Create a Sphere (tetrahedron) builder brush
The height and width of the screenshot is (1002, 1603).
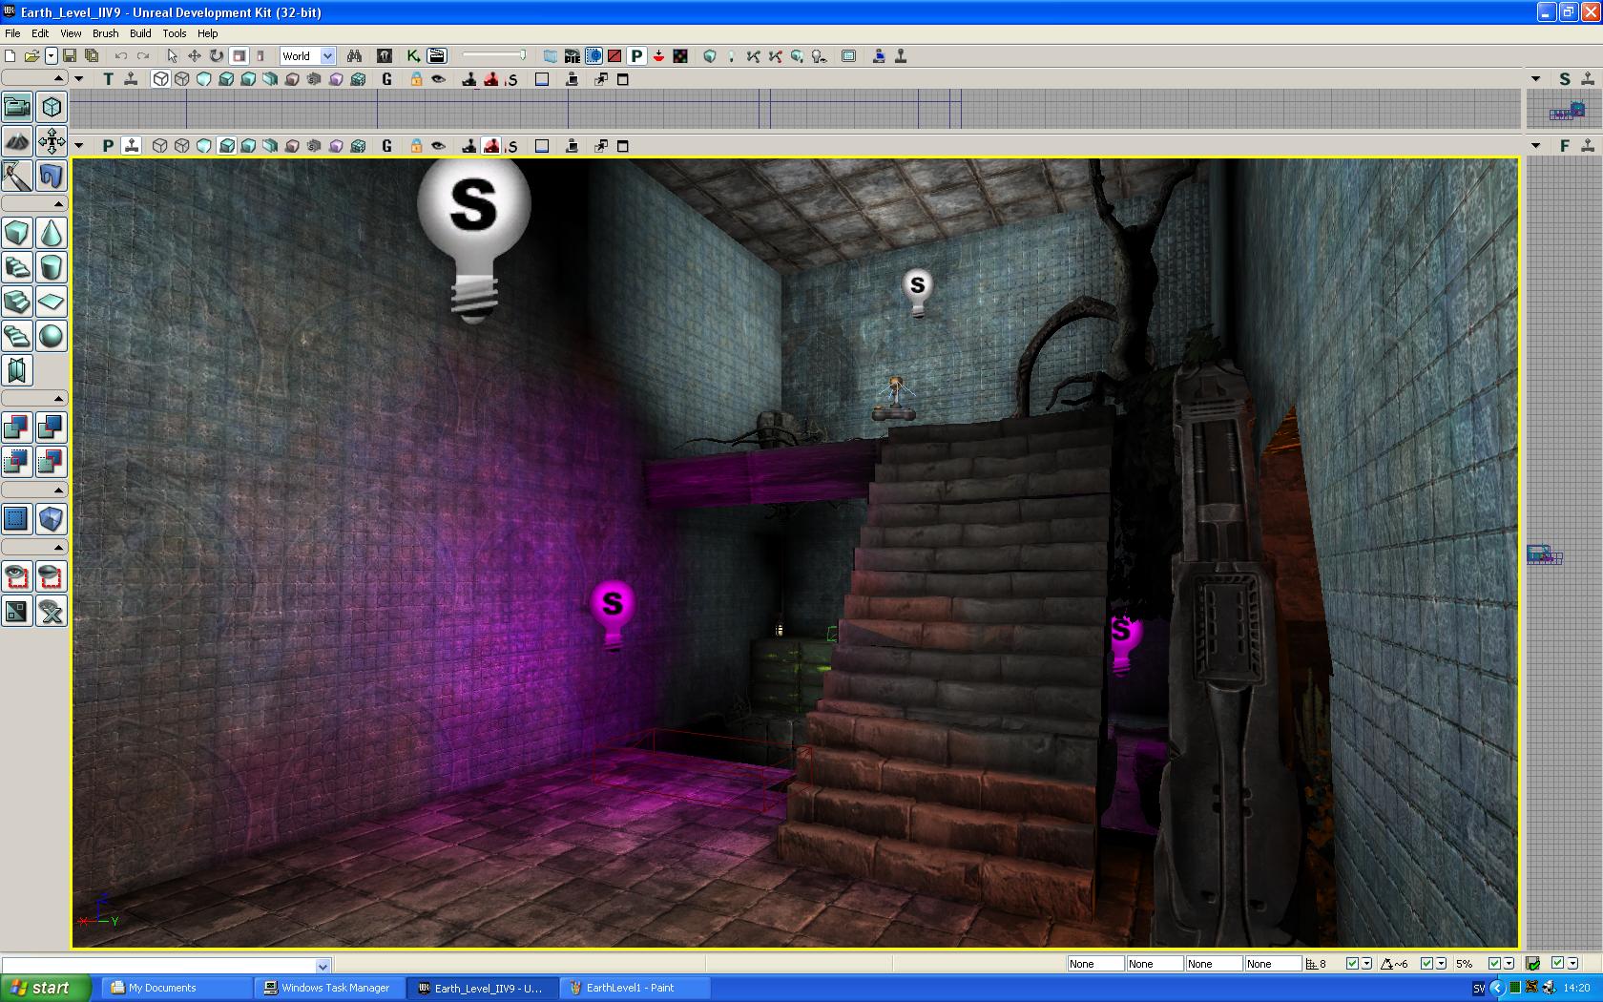[52, 337]
